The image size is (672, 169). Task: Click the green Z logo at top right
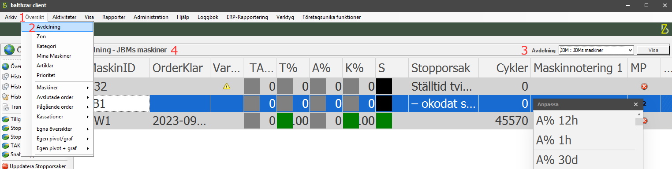coord(665,29)
